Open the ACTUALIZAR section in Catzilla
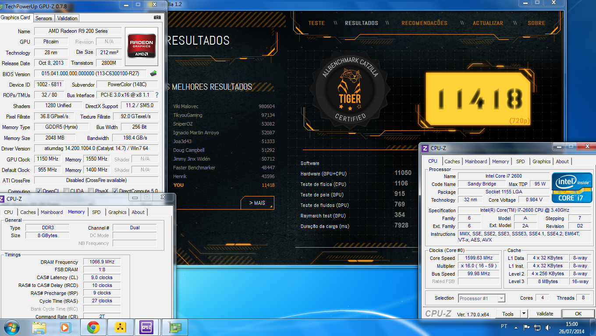The width and height of the screenshot is (596, 336). point(488,23)
